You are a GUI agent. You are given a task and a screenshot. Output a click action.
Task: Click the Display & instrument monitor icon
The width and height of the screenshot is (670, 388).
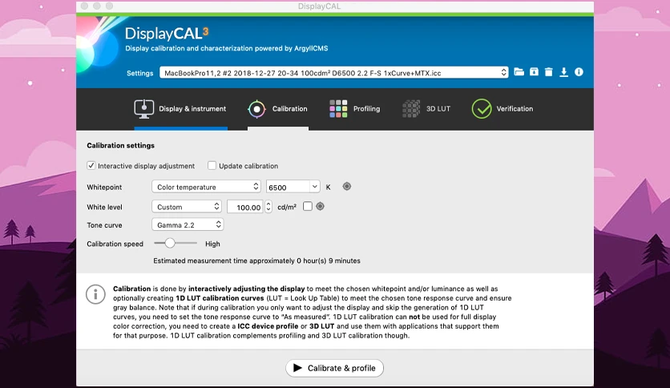(144, 108)
